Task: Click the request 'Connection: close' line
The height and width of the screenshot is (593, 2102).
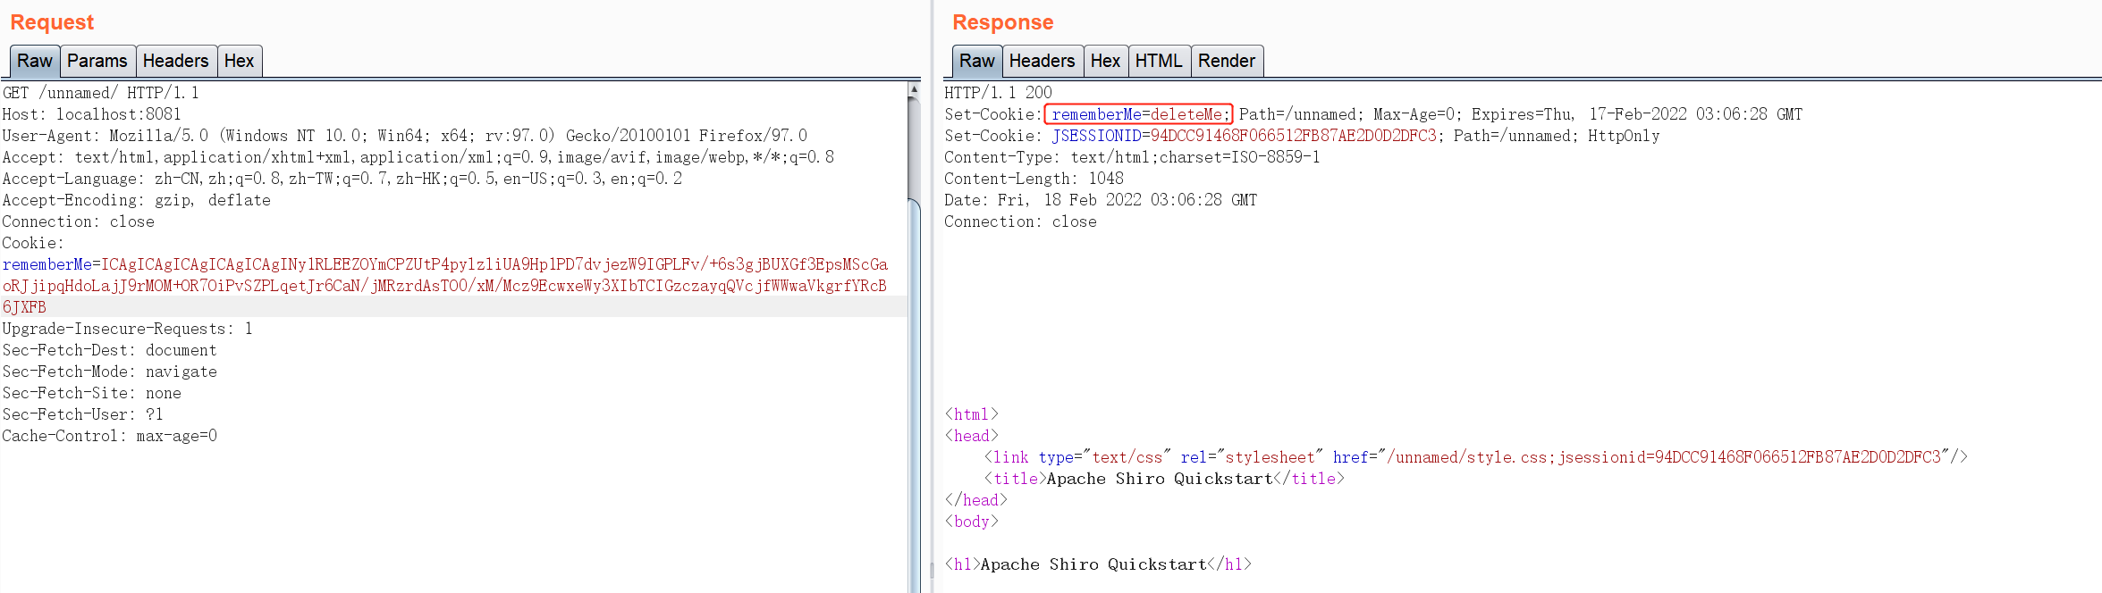Action: tap(79, 221)
